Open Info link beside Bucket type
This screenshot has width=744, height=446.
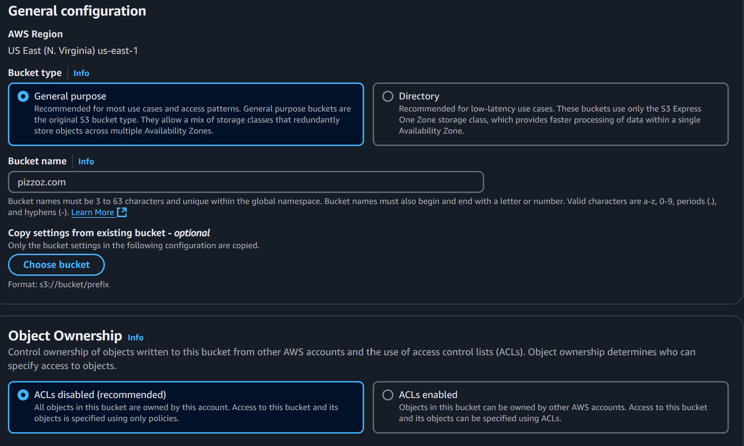pos(81,73)
